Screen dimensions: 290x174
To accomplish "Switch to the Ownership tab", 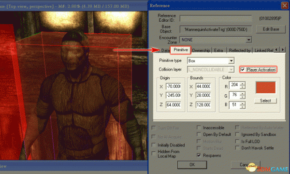I will click(x=201, y=50).
